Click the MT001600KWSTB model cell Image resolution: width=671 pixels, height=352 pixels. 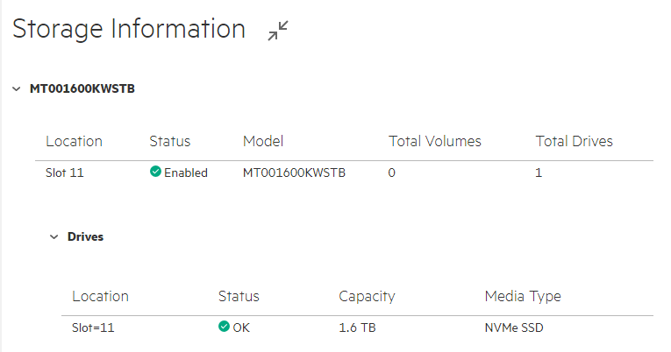pyautogui.click(x=294, y=172)
